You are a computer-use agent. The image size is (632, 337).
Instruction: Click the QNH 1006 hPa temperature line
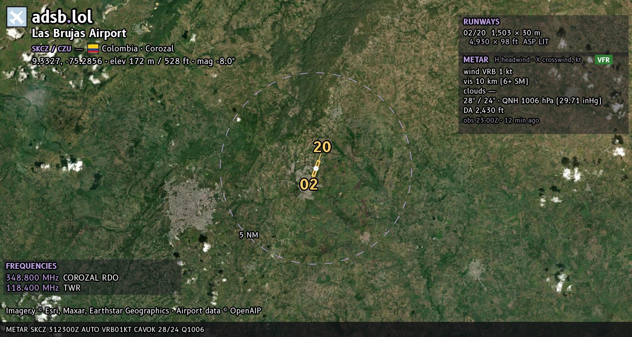coord(533,101)
